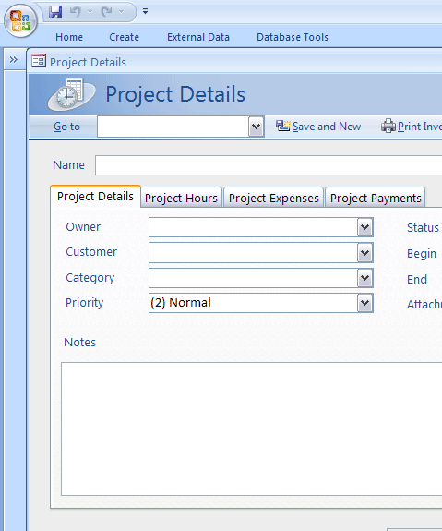Open the Category dropdown arrow
442x531 pixels.
(x=365, y=278)
